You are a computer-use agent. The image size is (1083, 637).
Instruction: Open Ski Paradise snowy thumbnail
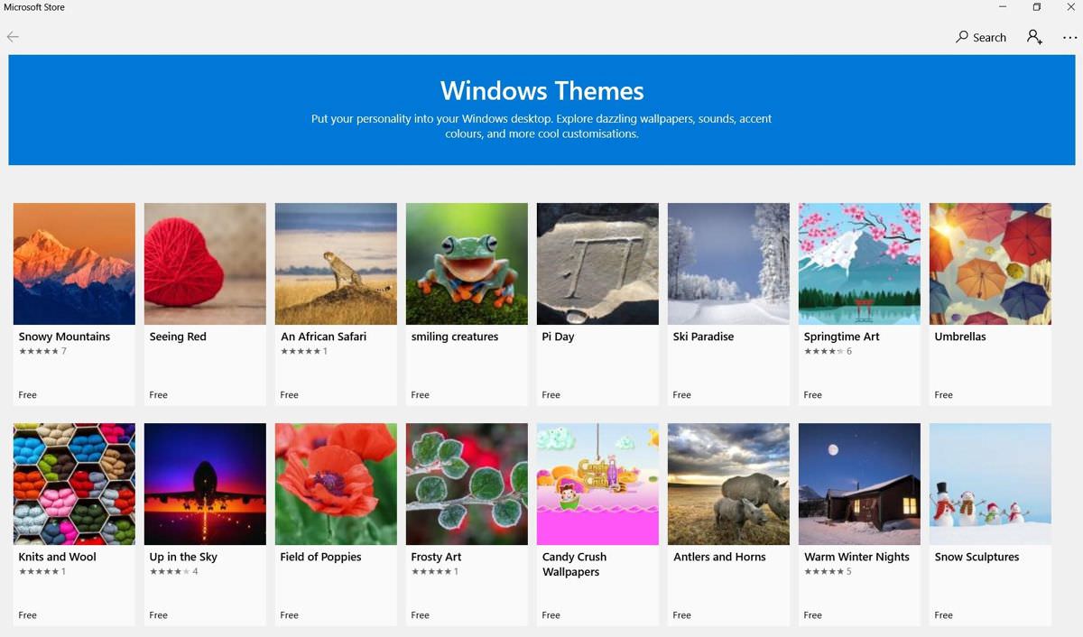pyautogui.click(x=728, y=263)
